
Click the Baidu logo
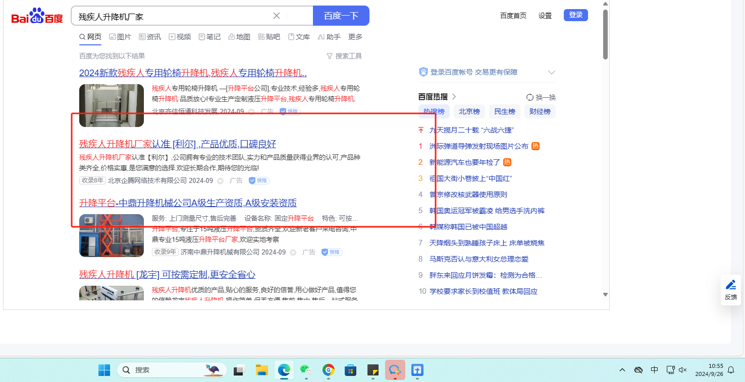tap(37, 17)
